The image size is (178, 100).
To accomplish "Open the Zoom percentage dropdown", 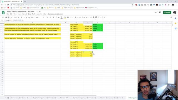I will pyautogui.click(x=16, y=17).
